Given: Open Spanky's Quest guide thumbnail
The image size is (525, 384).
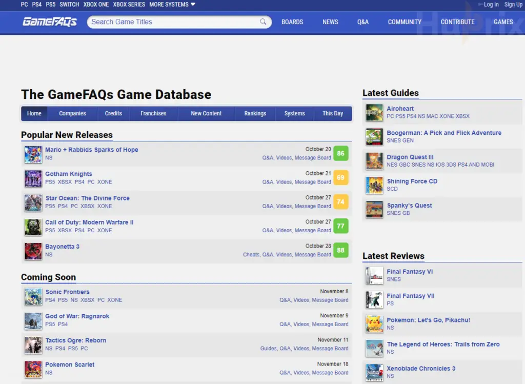Looking at the screenshot, I should [x=374, y=209].
